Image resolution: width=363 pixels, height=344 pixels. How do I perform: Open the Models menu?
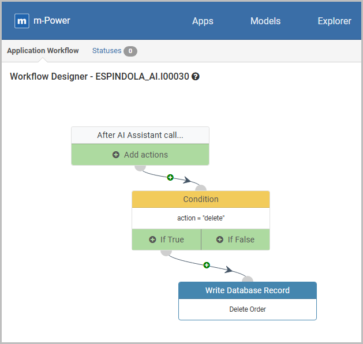click(265, 21)
